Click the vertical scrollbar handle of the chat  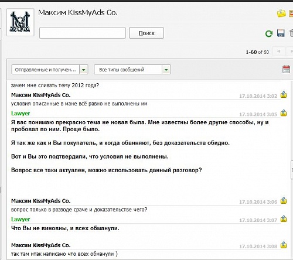coord(292,170)
